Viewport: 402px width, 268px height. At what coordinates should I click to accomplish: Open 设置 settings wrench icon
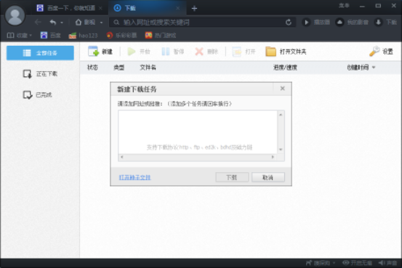374,52
